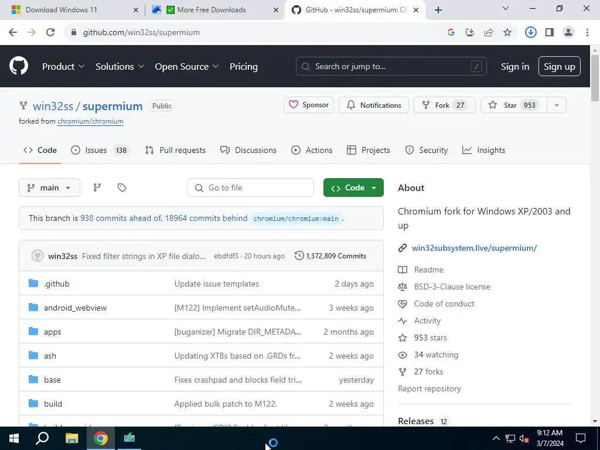Screen dimensions: 600x450
Task: Click the android_webview folder icon
Action: coord(33,308)
